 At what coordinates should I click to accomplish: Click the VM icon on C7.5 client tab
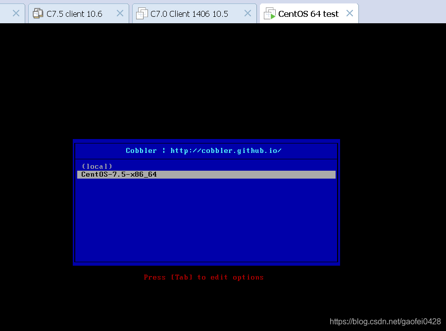(x=38, y=13)
